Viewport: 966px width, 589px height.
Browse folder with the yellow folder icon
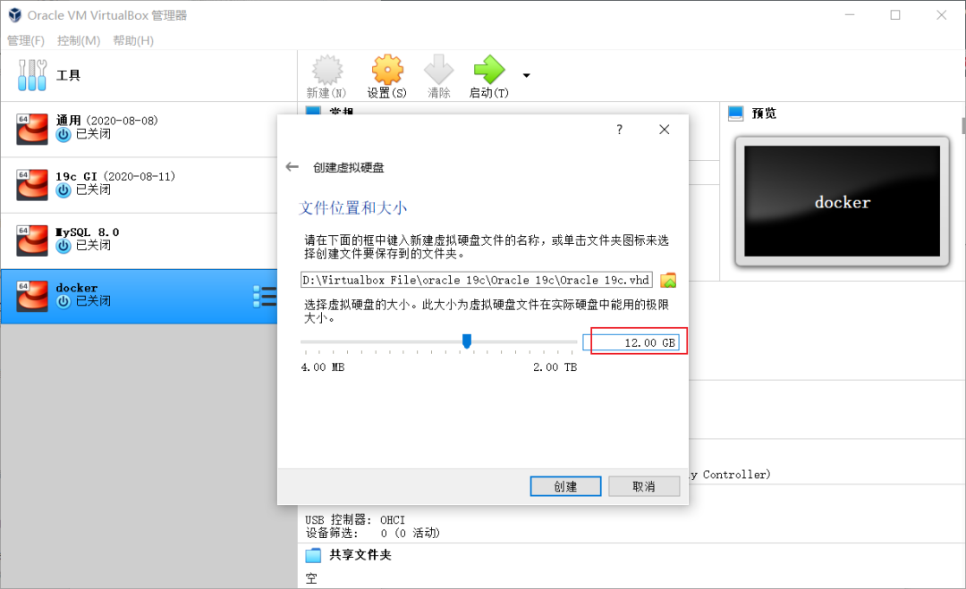tap(668, 281)
